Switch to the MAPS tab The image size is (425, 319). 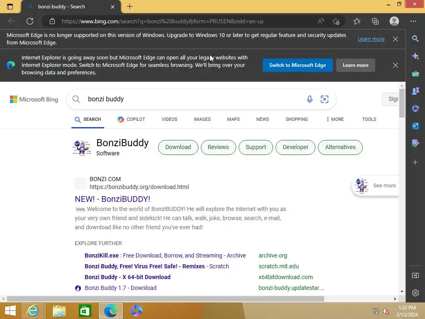233,119
